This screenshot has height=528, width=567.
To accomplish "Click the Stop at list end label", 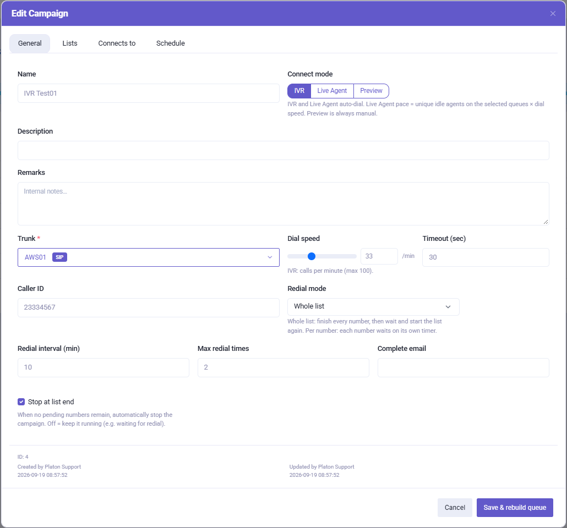I will tap(51, 402).
